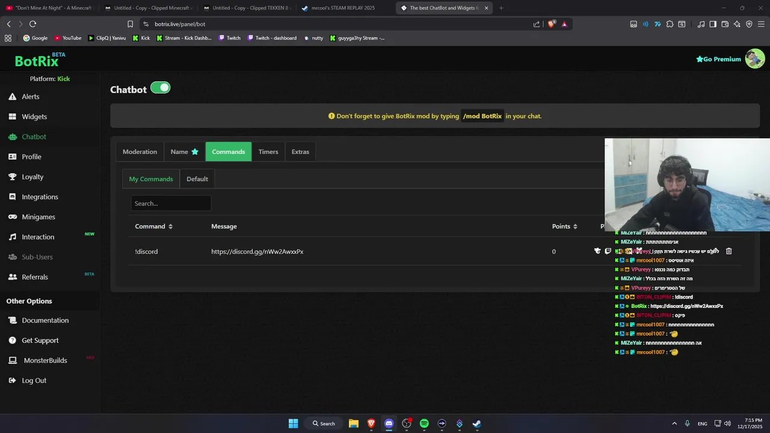Reload the page with the refresh button

[x=32, y=24]
